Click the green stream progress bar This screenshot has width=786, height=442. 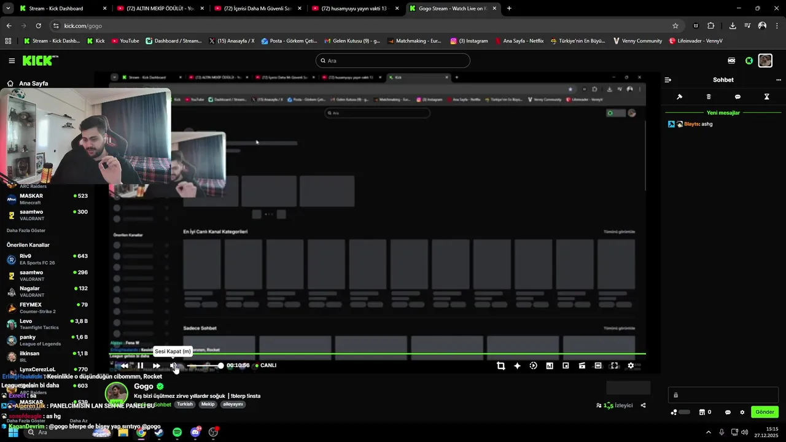(x=378, y=354)
